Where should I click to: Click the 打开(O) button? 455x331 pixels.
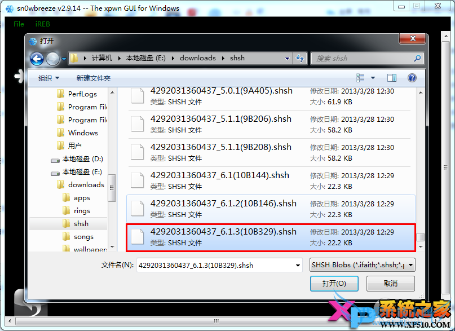[334, 284]
